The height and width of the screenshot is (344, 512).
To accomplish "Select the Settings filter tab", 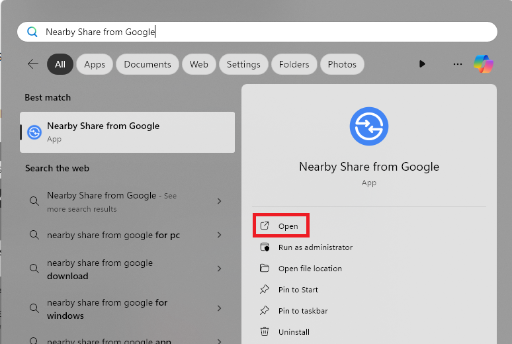I will click(x=243, y=64).
